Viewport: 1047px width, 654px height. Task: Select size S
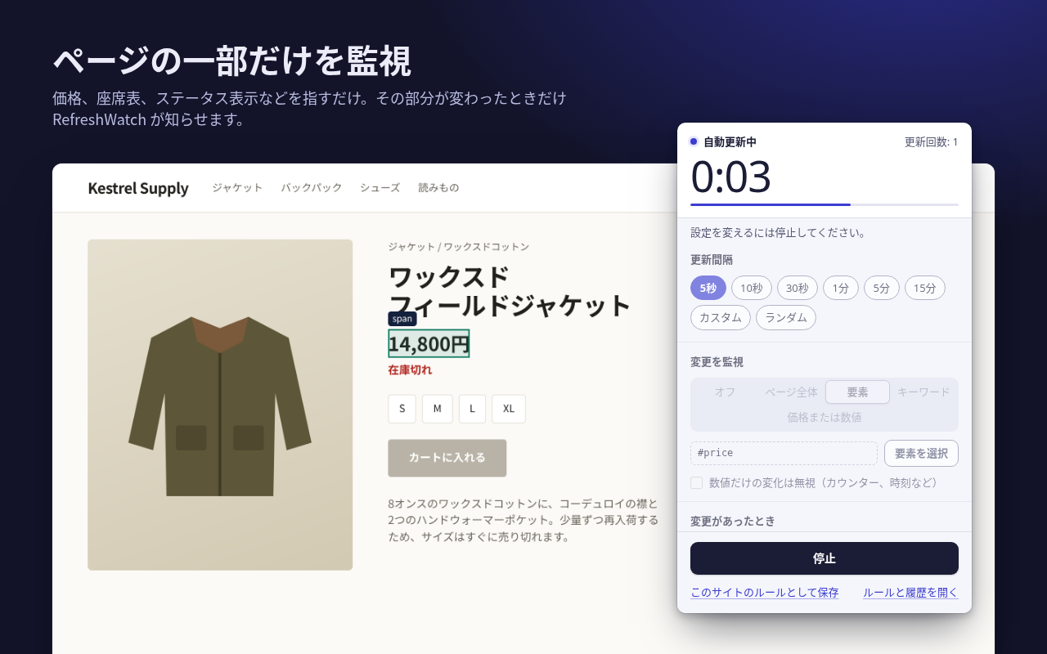click(x=402, y=409)
